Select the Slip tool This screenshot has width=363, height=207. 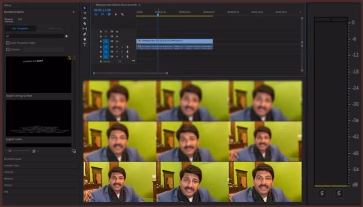click(85, 29)
